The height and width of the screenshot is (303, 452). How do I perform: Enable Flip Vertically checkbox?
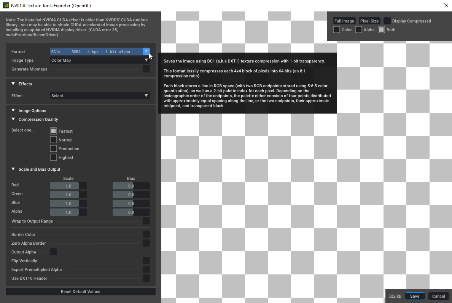(146, 261)
